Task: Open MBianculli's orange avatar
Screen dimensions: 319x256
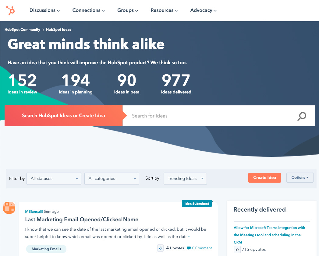Action: coord(9,208)
